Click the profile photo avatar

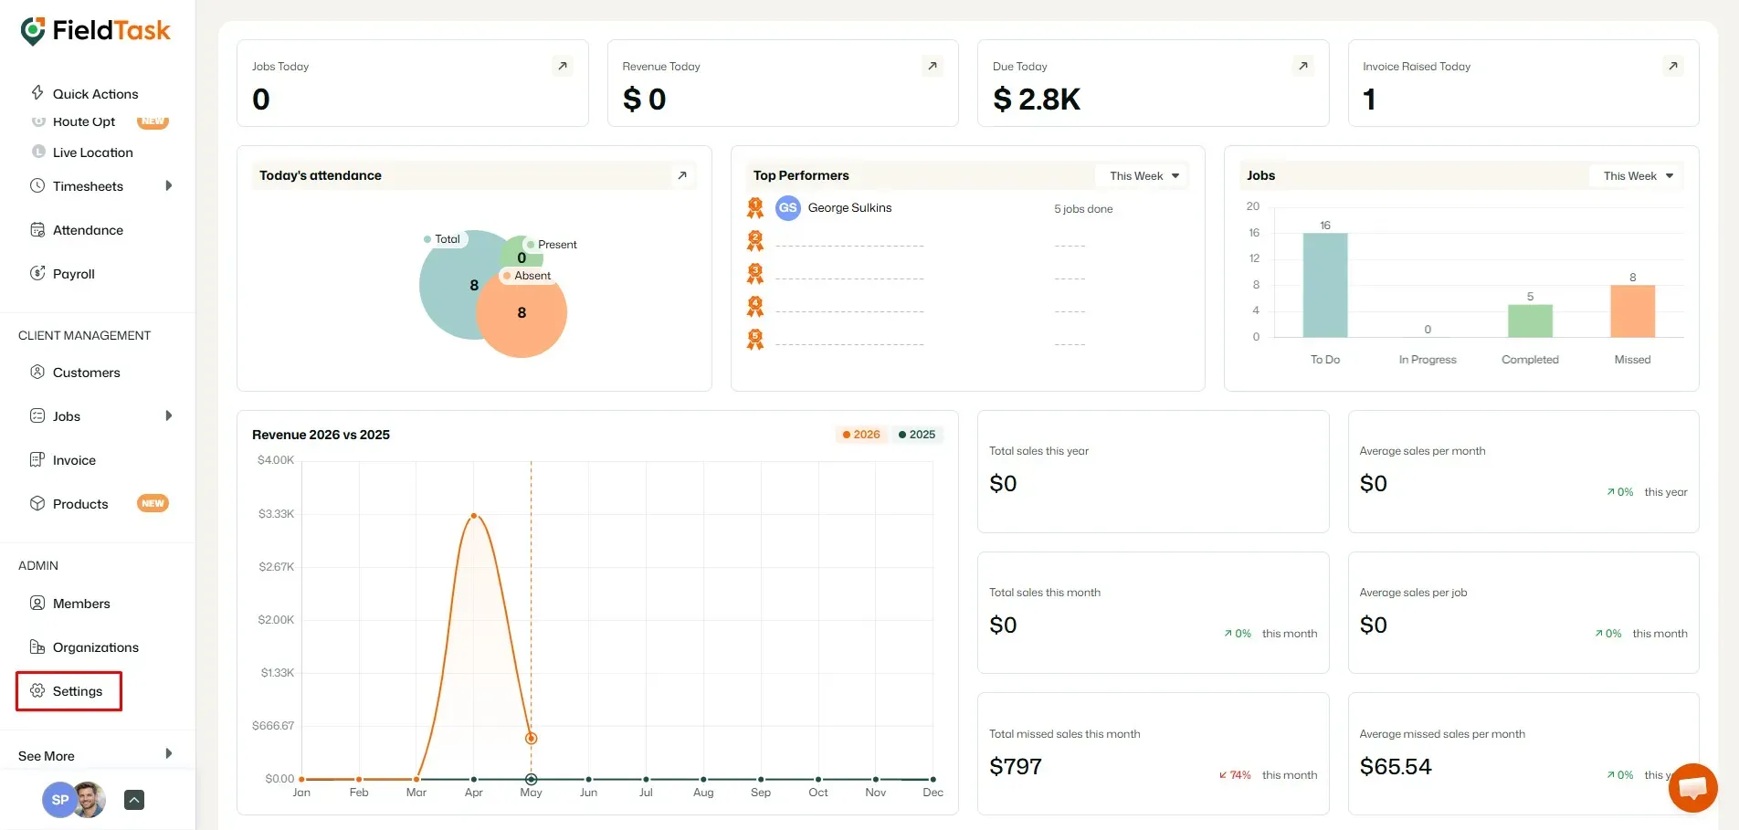89,800
